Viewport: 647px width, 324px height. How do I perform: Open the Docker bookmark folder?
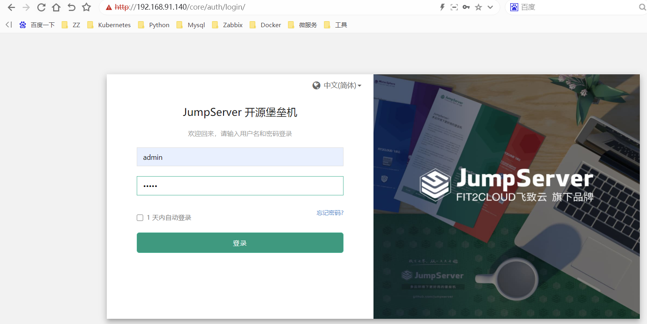pos(265,25)
